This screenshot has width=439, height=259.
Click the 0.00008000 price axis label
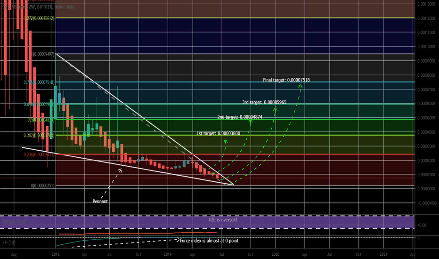click(426, 75)
